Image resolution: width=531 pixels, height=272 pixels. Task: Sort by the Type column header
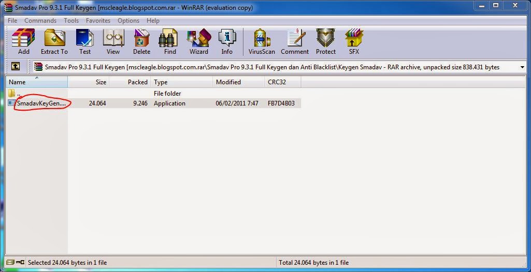click(182, 82)
